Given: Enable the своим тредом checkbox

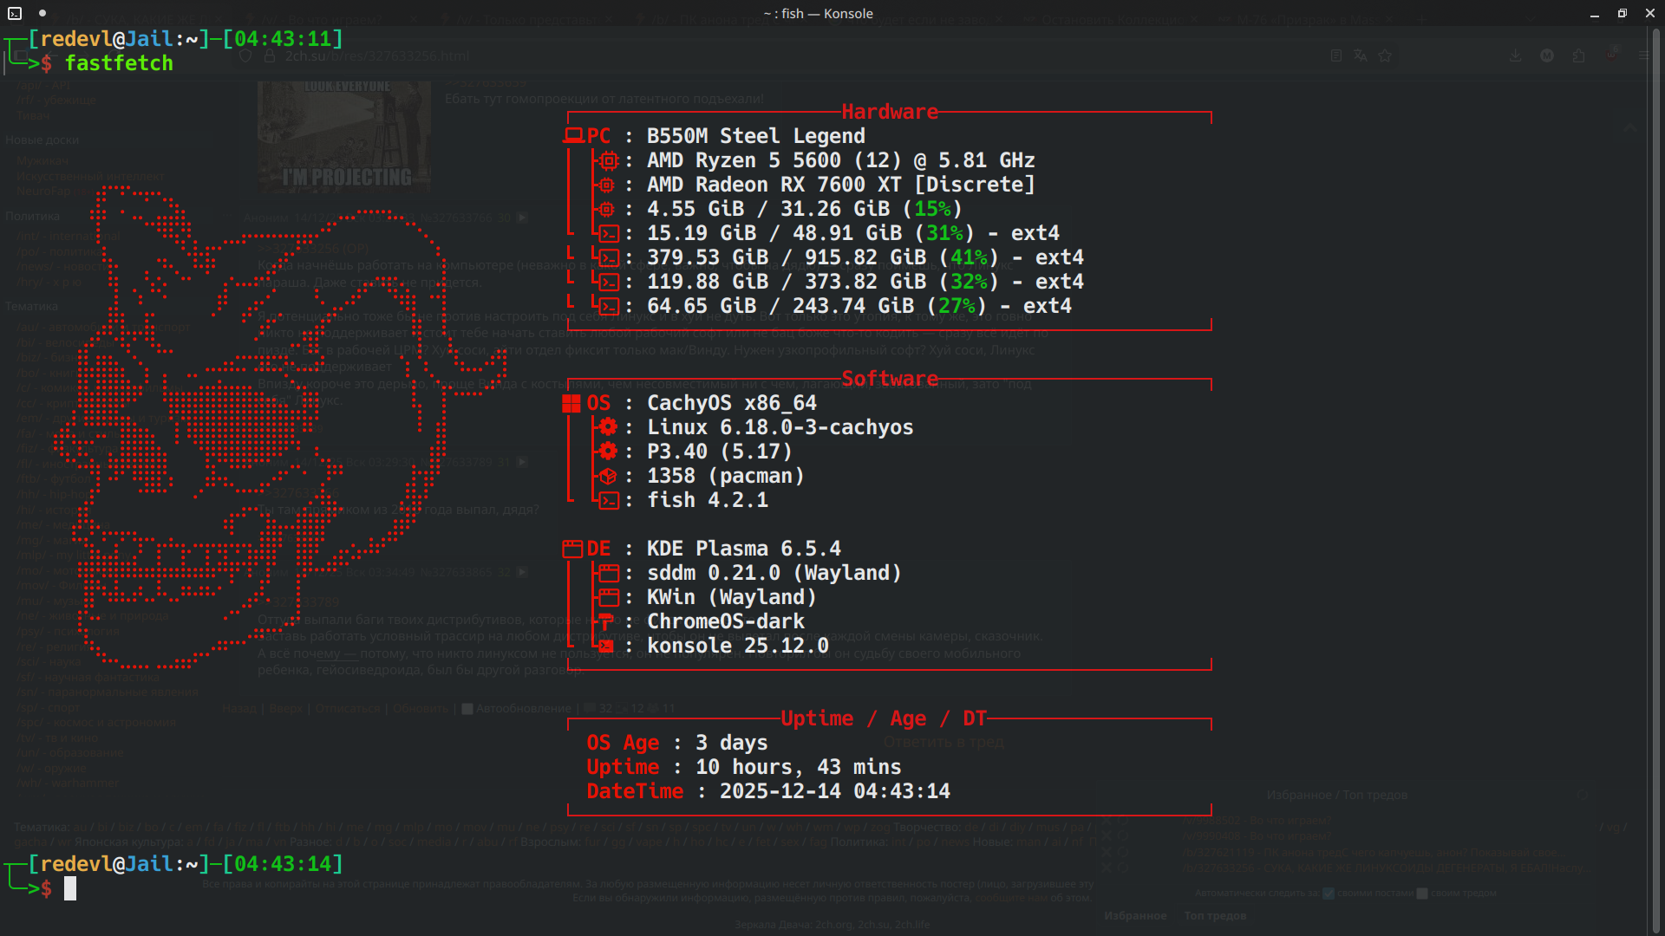Looking at the screenshot, I should click(1422, 894).
